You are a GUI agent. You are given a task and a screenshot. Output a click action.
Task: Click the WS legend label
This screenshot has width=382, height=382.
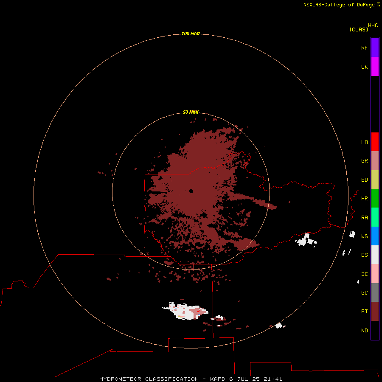364,236
